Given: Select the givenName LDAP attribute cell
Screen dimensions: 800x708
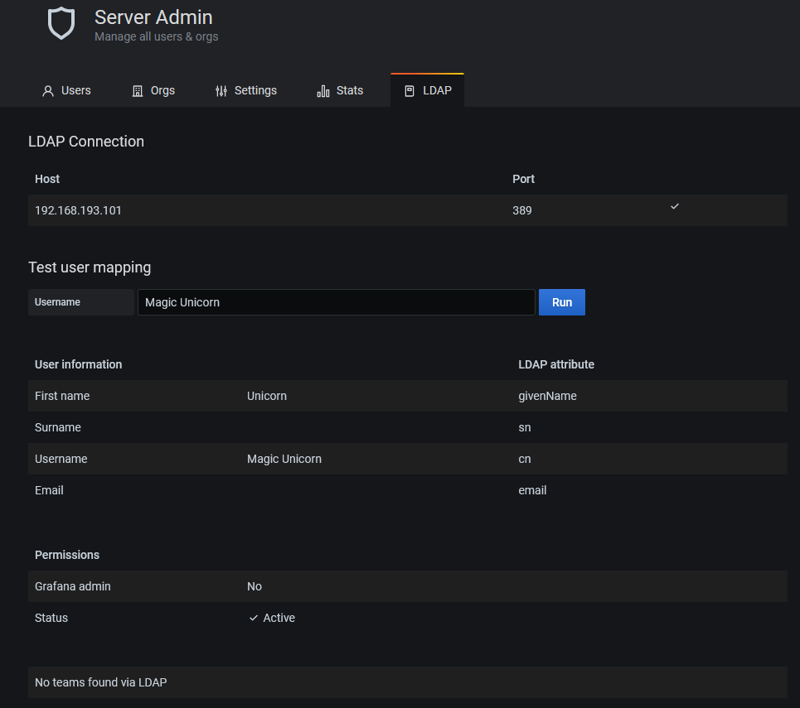Looking at the screenshot, I should [547, 396].
